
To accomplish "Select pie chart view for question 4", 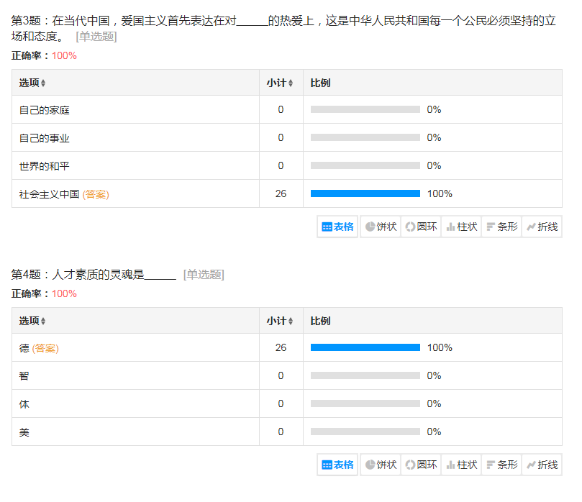I will [x=381, y=465].
